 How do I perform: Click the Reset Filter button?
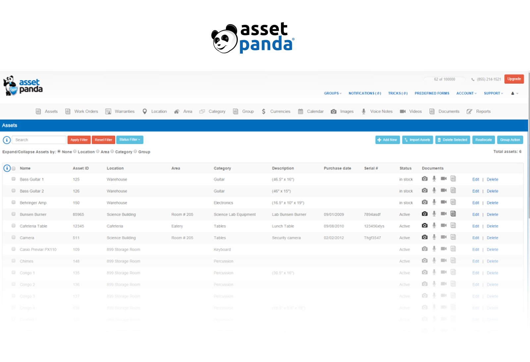[103, 140]
